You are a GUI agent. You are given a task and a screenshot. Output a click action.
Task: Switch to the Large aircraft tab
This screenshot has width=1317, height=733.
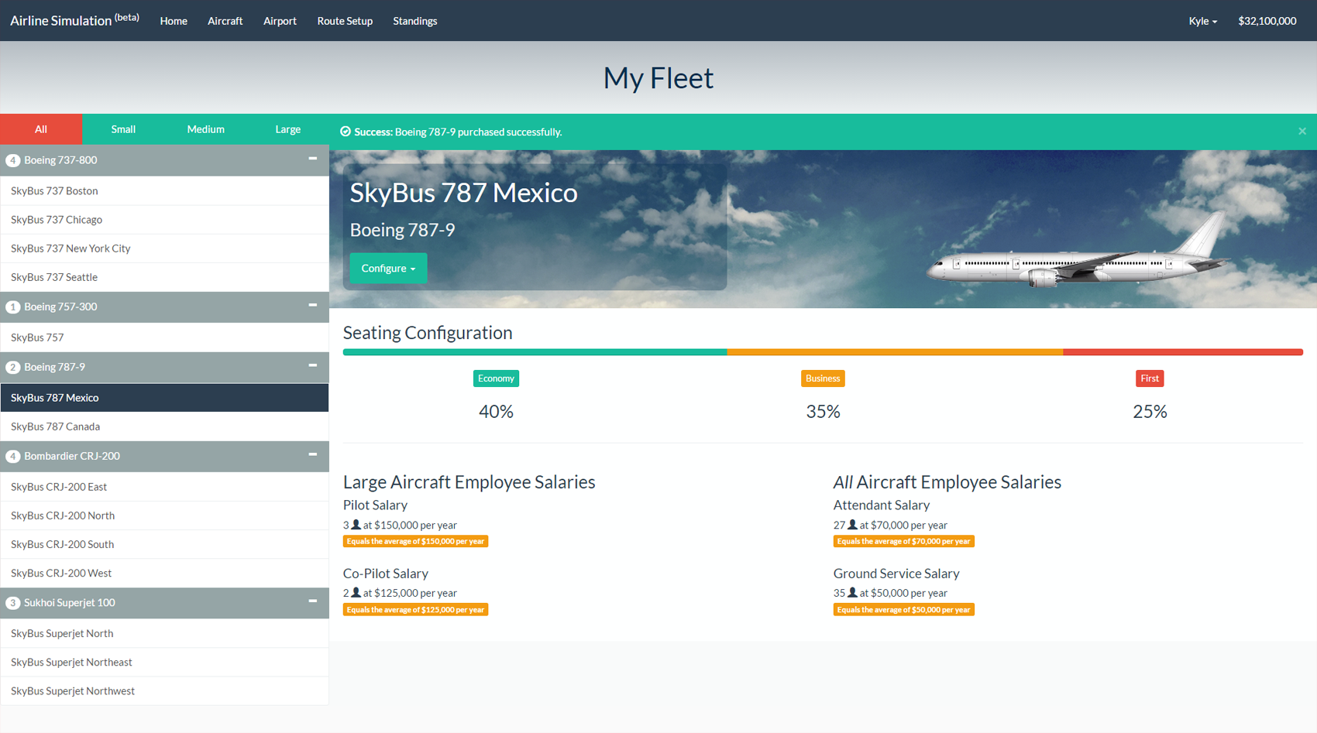[x=287, y=129]
